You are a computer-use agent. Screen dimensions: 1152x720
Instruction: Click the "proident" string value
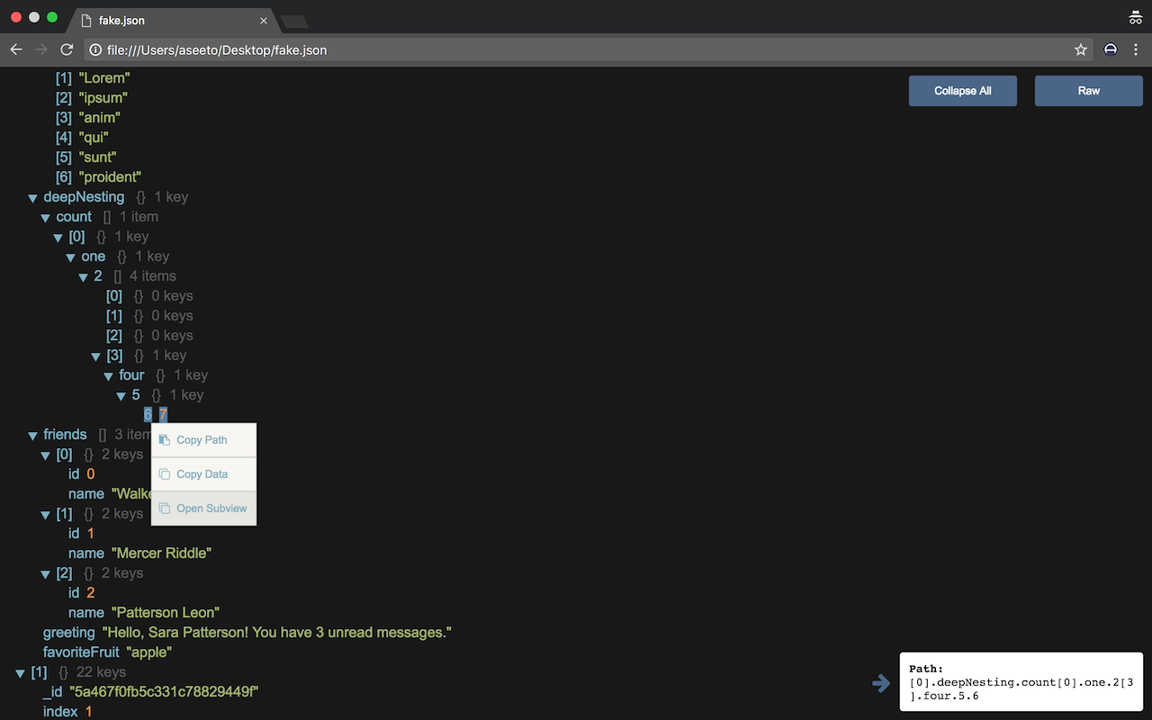tap(110, 177)
